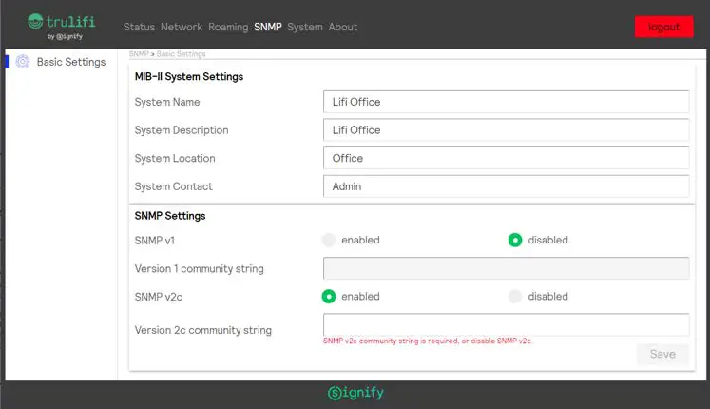Screen dimensions: 710x409
Task: Click the SNMP breadcrumb link
Action: [x=139, y=54]
